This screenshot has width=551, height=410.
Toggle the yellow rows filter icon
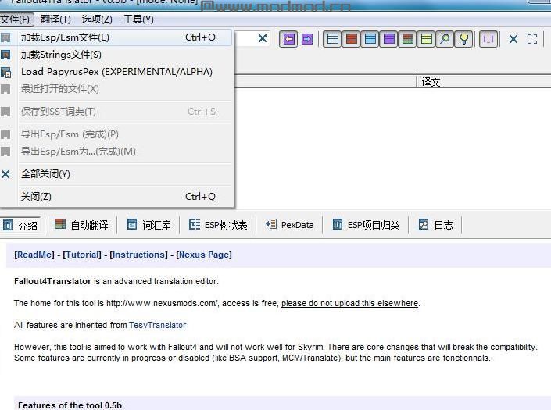pyautogui.click(x=427, y=39)
